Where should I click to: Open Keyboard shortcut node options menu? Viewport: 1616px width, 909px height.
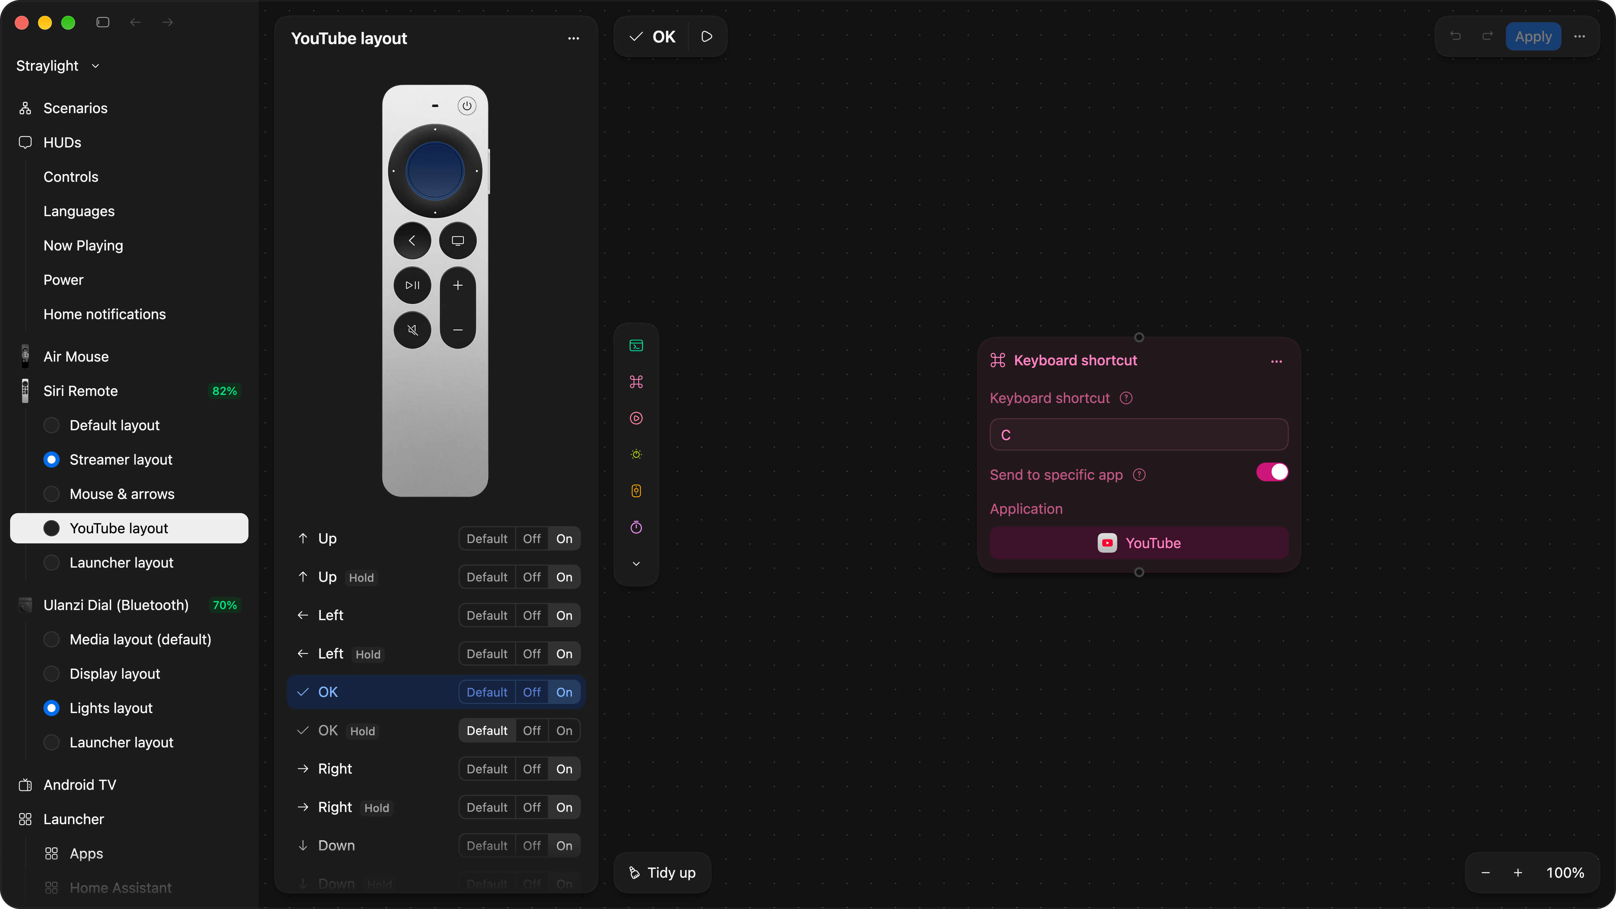pos(1276,361)
